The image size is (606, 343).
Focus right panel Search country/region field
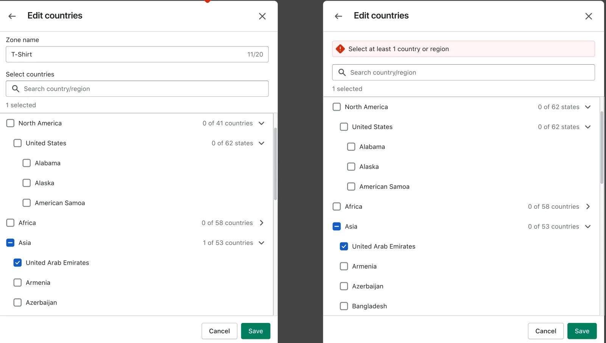pyautogui.click(x=463, y=72)
